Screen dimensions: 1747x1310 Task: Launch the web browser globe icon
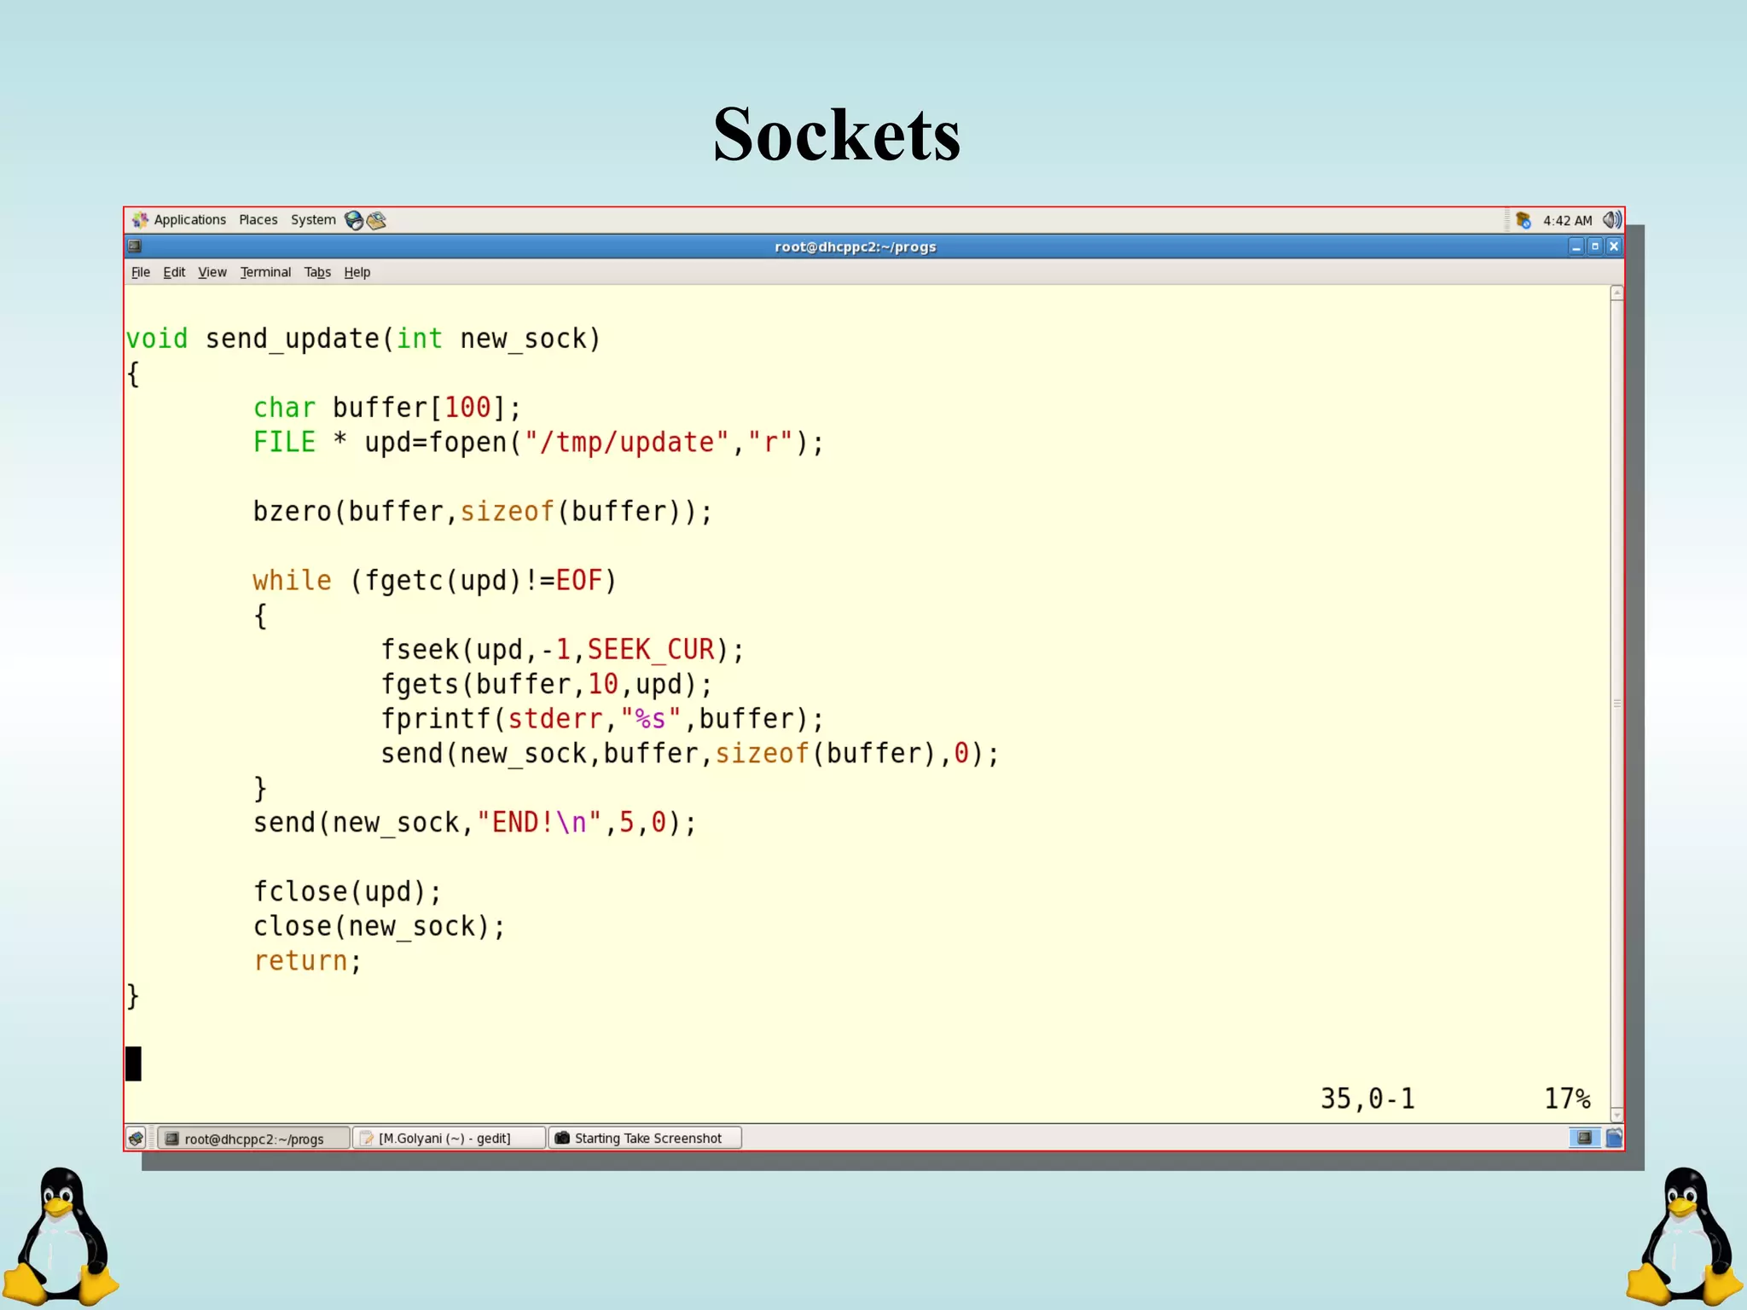tap(354, 220)
